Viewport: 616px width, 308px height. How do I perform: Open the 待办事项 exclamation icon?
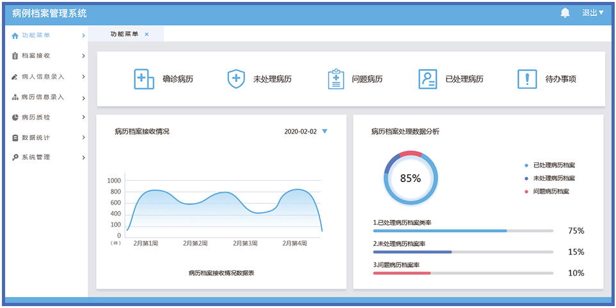coord(527,79)
